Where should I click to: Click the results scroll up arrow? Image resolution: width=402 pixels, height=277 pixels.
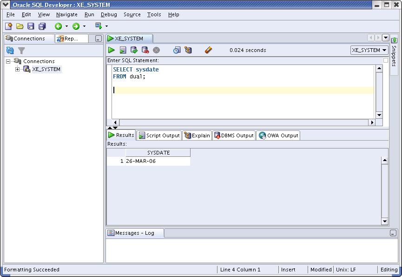[384, 160]
